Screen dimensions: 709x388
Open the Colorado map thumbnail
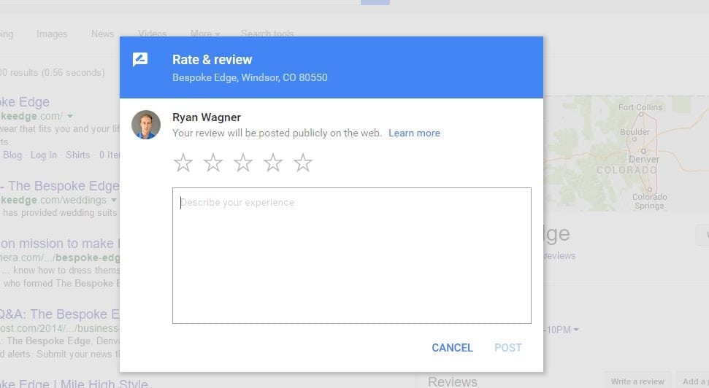[626, 154]
